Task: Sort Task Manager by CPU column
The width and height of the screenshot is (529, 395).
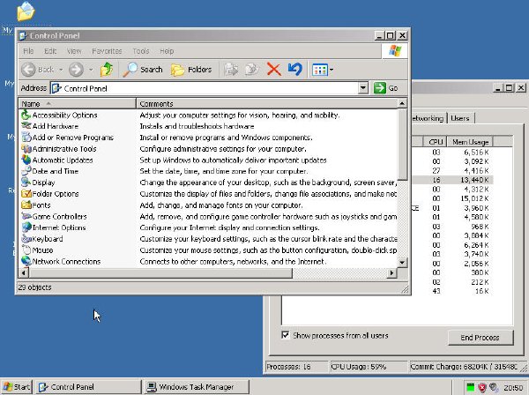Action: click(x=436, y=142)
